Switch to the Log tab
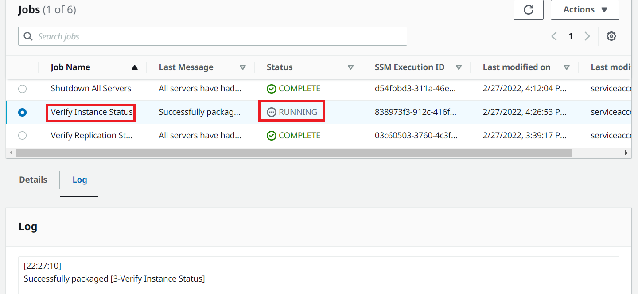The image size is (638, 294). point(80,180)
